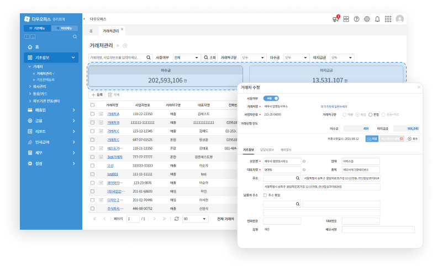Favorite the 거래처관리 page with the star
437x269 pixels.
[118, 45]
